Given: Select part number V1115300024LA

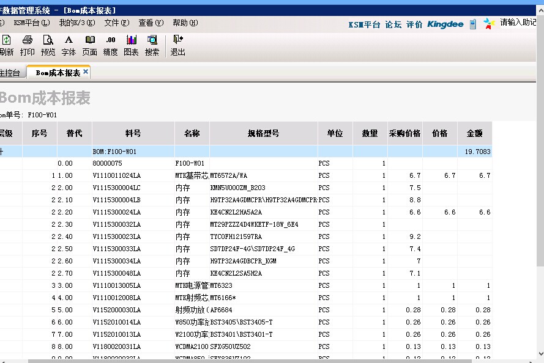Looking at the screenshot, I should tap(133, 212).
